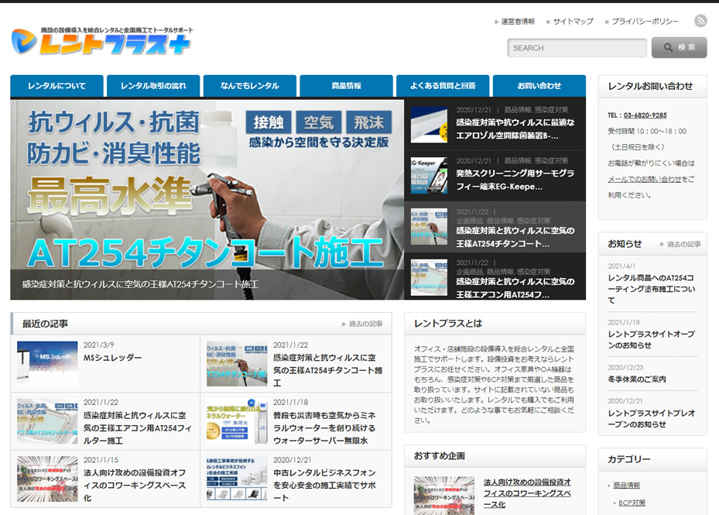Open the プライバシーポリシー link
Screen dimensions: 719x515
point(645,22)
